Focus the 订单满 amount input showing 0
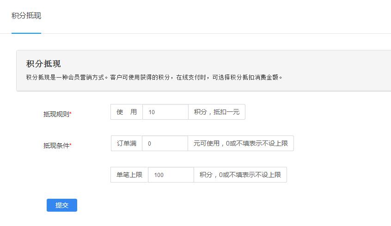Image resolution: width=391 pixels, height=226 pixels. 165,143
